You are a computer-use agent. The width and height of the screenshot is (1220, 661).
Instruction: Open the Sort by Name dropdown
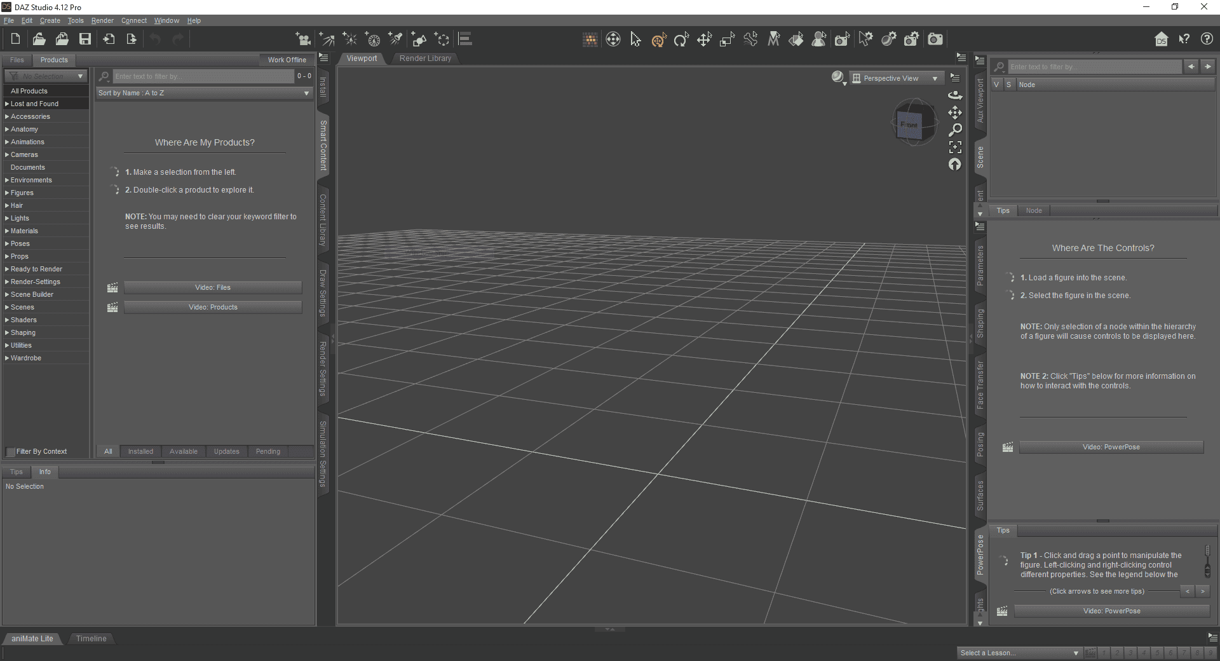203,93
